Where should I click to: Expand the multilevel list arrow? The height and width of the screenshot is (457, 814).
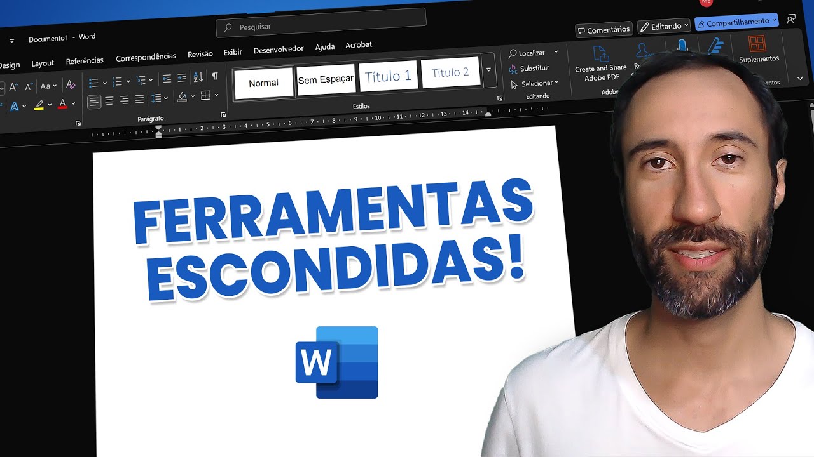[x=151, y=80]
